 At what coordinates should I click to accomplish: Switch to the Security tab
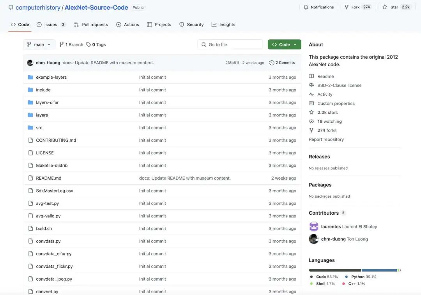click(191, 25)
